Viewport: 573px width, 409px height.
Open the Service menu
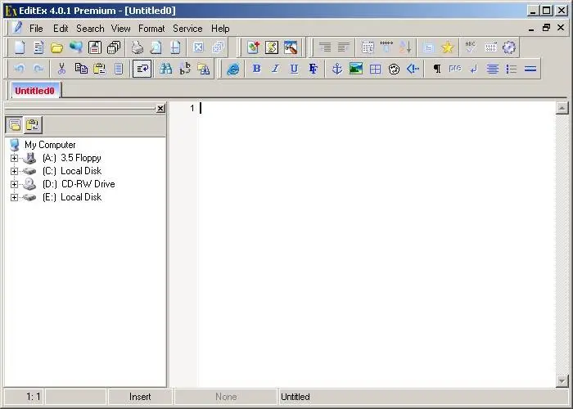tap(187, 29)
